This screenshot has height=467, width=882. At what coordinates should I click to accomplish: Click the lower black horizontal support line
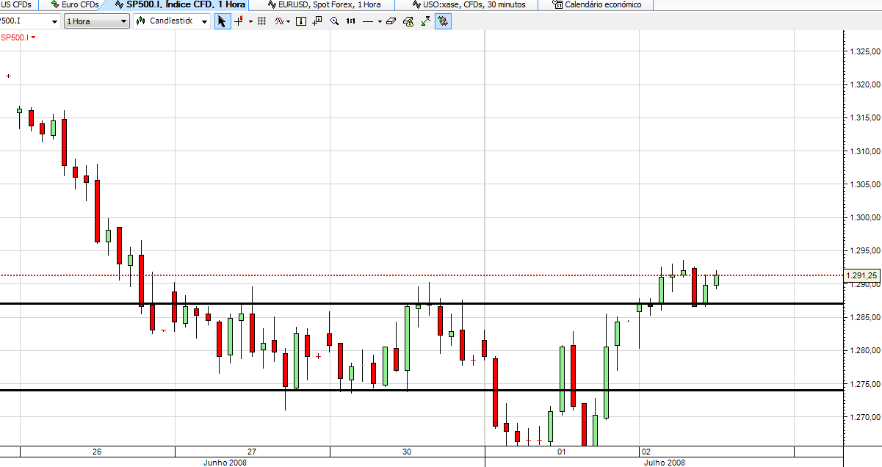[422, 390]
